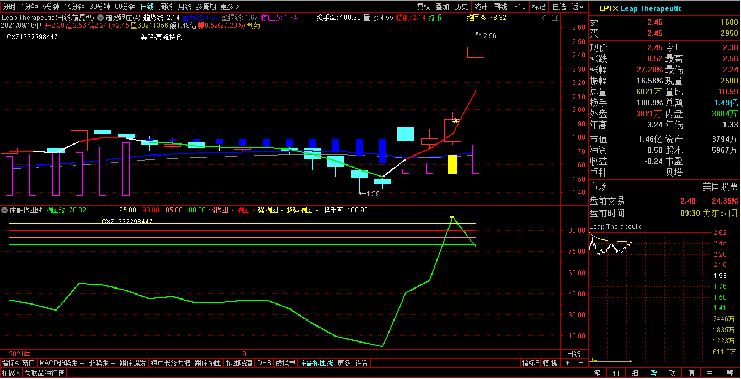The image size is (741, 379).
Task: Remove from watchlist with -自选
Action: tap(558, 7)
